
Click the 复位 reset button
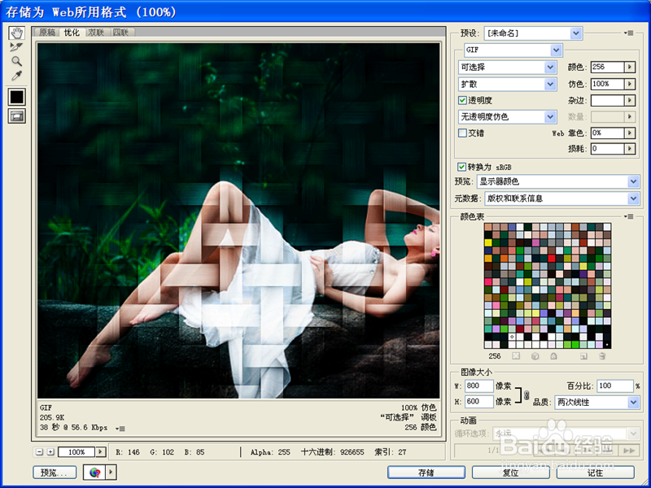point(511,473)
